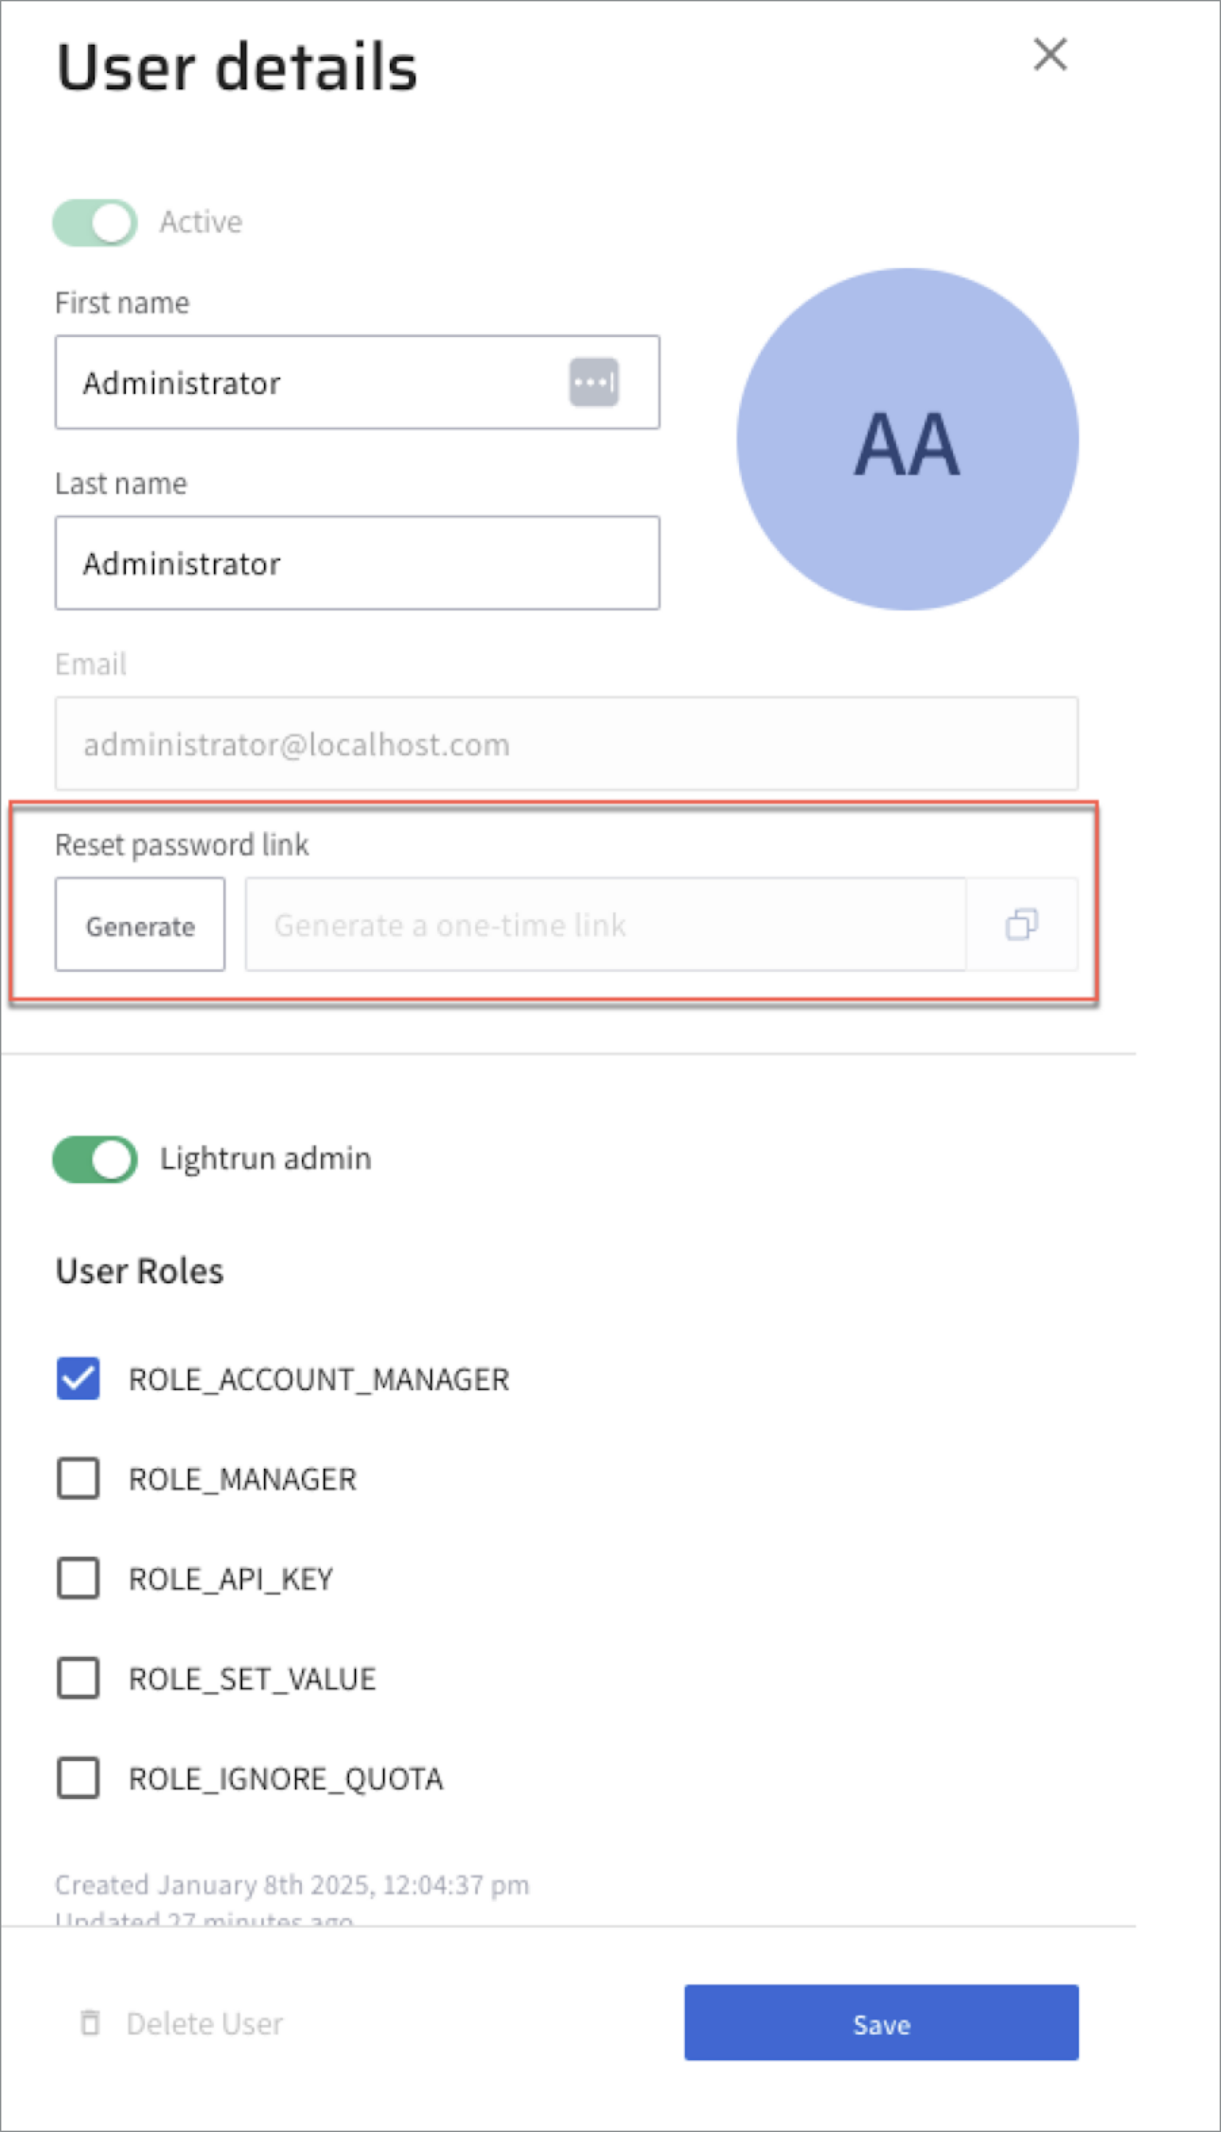Click the Created January 8th timestamp

tap(292, 1885)
